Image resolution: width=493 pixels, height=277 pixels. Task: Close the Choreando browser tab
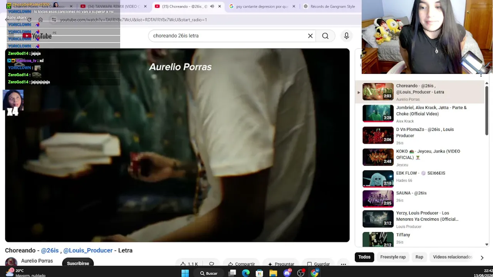[220, 7]
